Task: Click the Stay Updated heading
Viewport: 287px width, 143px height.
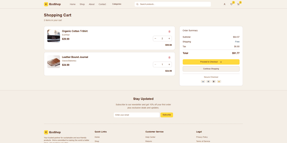Action: pyautogui.click(x=143, y=99)
